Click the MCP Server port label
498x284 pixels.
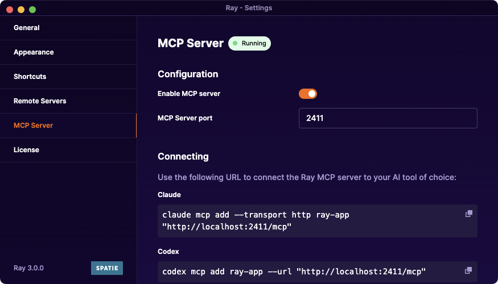pos(185,118)
